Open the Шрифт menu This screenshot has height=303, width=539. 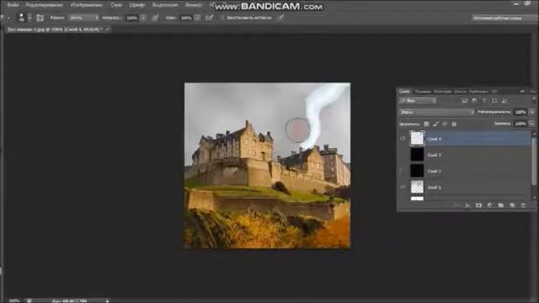136,5
